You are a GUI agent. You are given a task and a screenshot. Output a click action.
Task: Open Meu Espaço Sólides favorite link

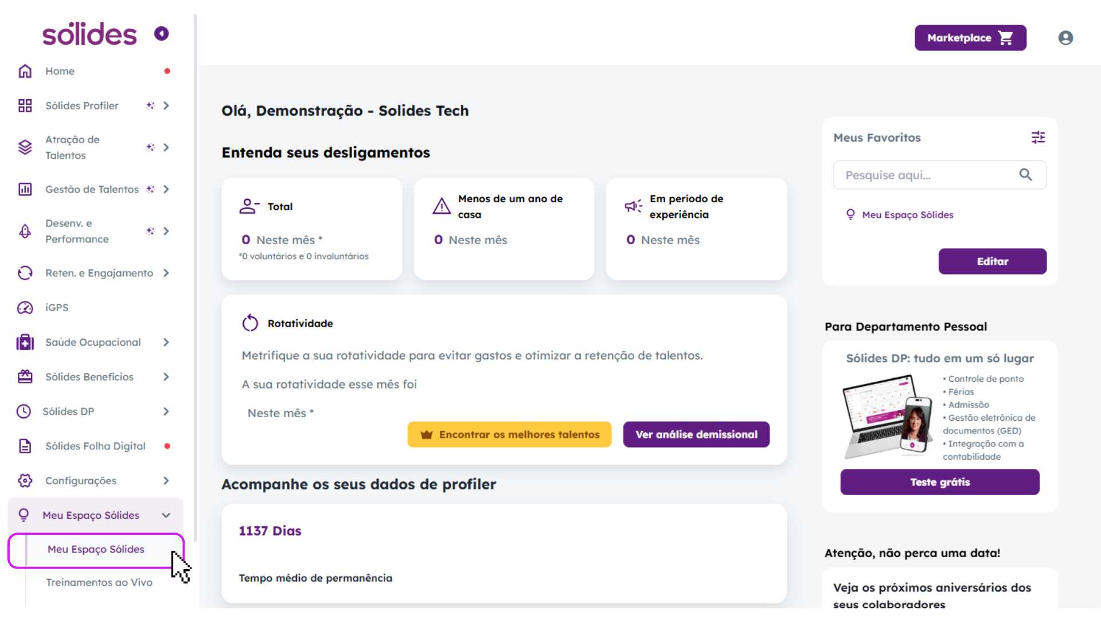(x=907, y=215)
